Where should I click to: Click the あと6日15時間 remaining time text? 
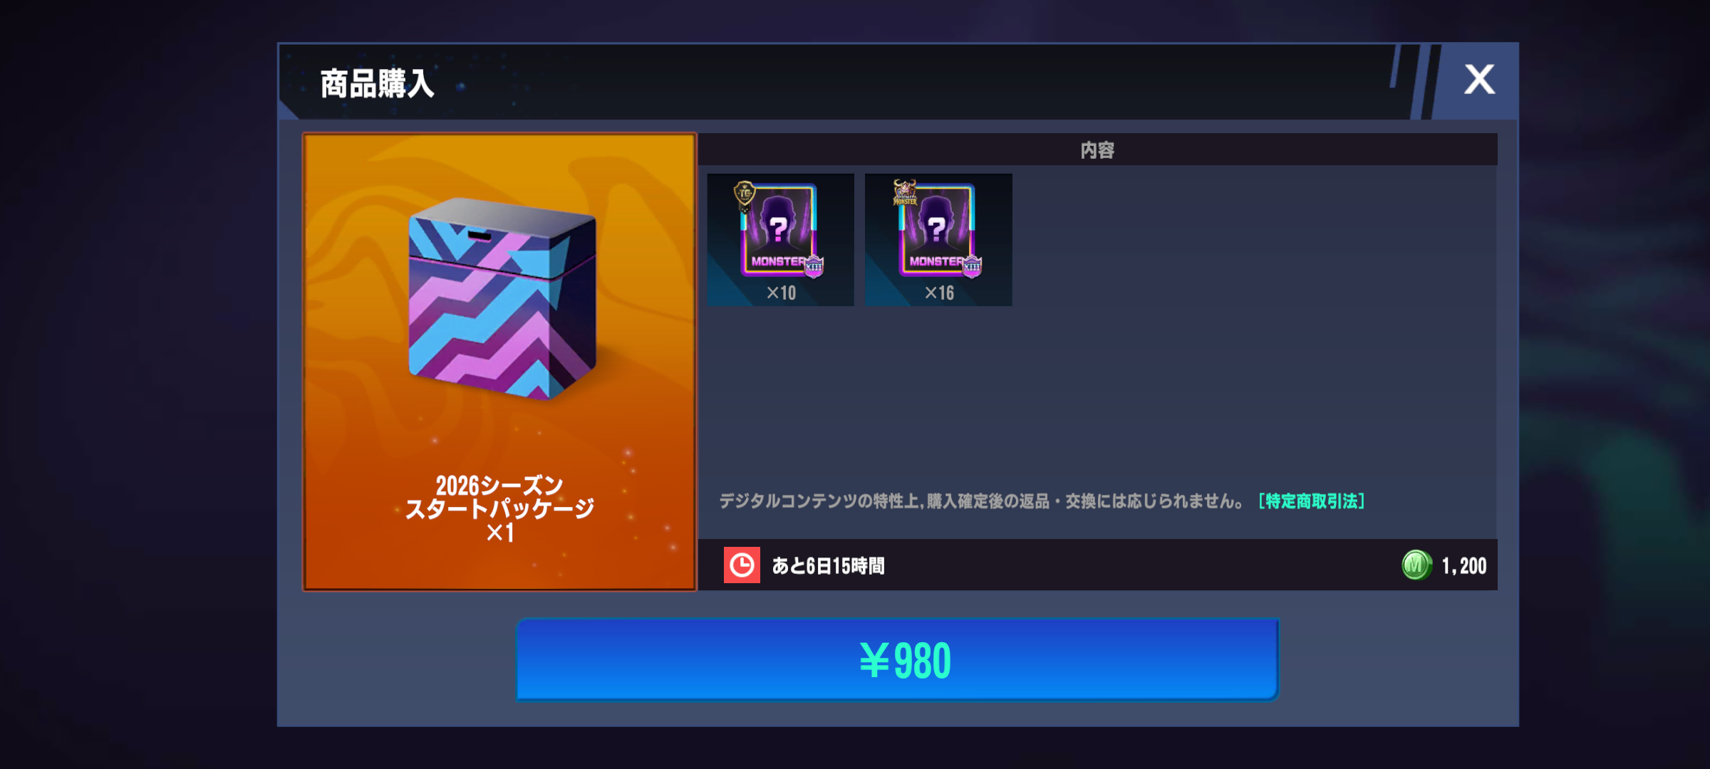click(828, 566)
